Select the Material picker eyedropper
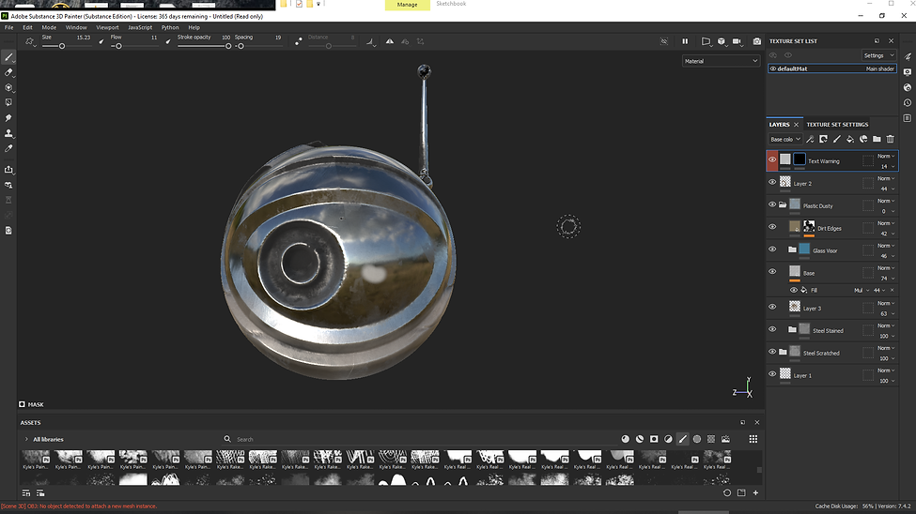Image resolution: width=916 pixels, height=514 pixels. coord(8,148)
